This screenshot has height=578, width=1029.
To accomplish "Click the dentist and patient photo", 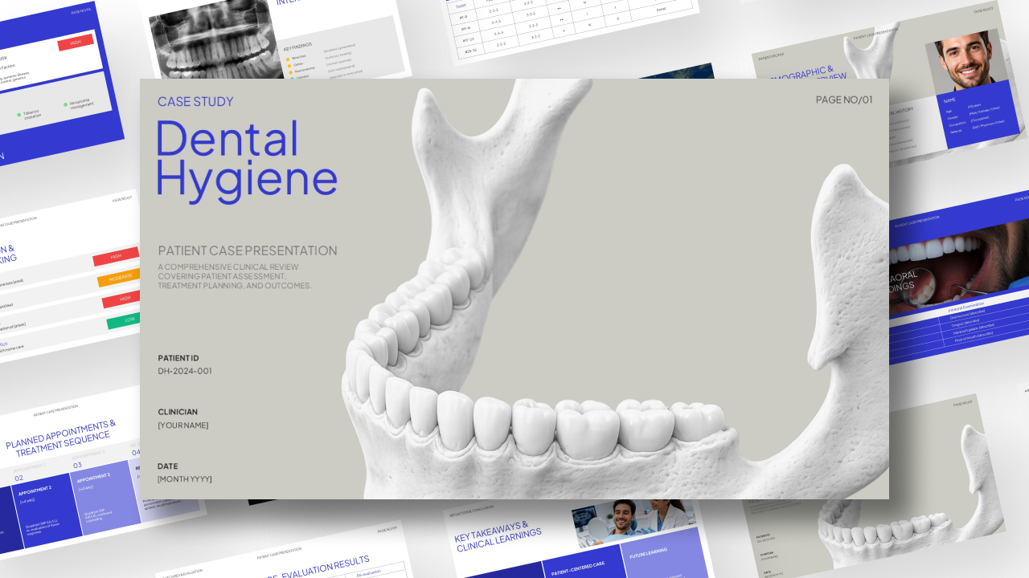I will [634, 519].
